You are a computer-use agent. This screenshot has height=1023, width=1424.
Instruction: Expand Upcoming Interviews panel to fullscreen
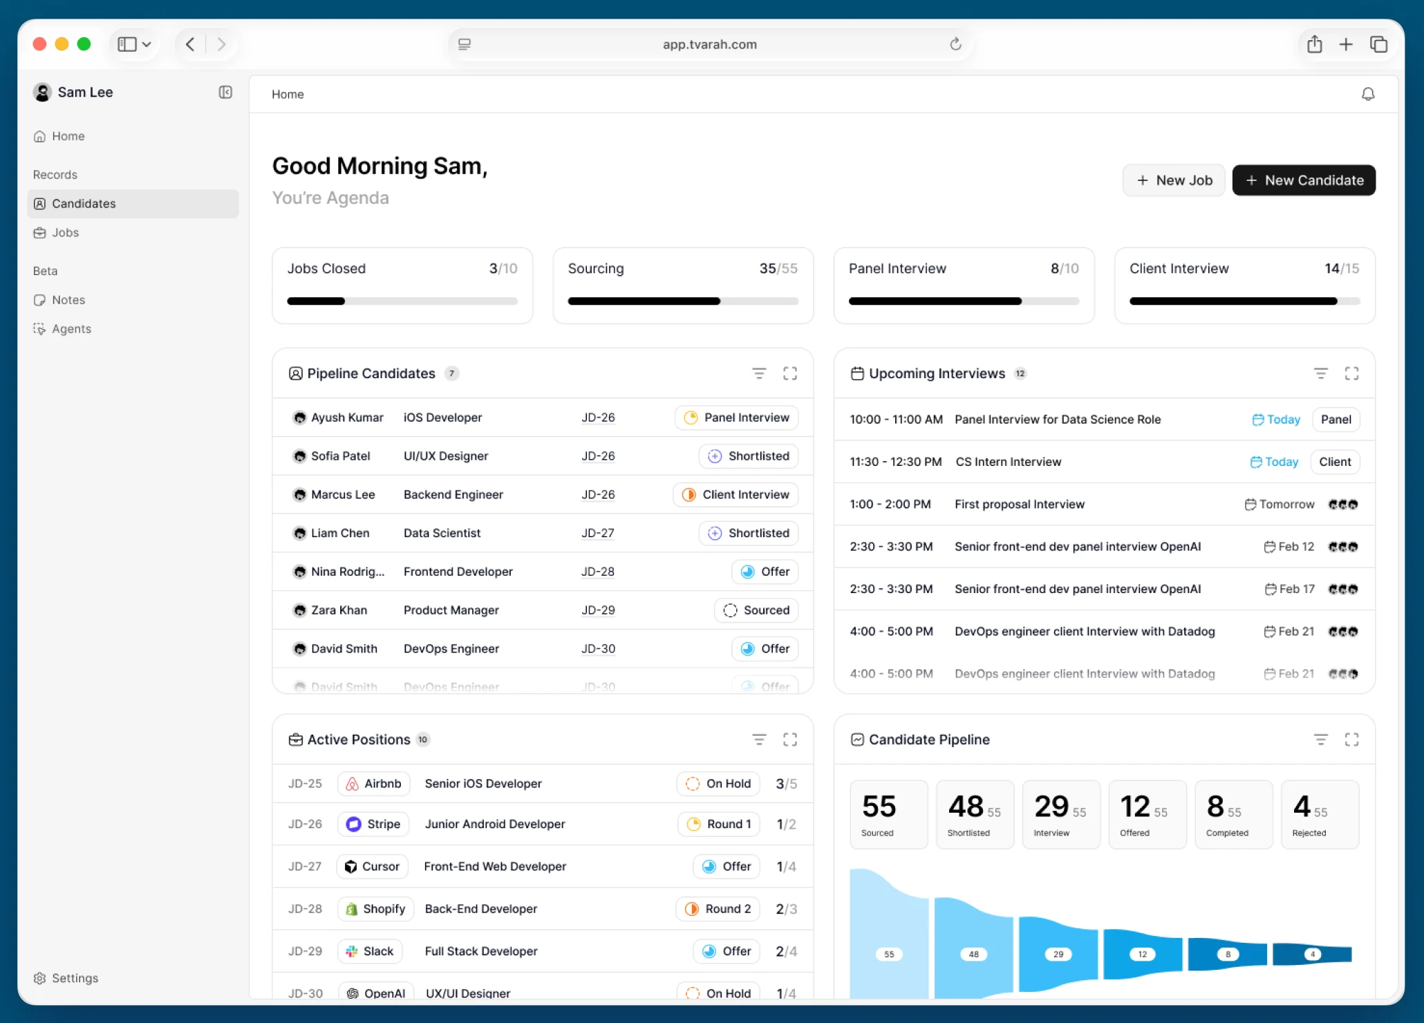[x=1351, y=373]
